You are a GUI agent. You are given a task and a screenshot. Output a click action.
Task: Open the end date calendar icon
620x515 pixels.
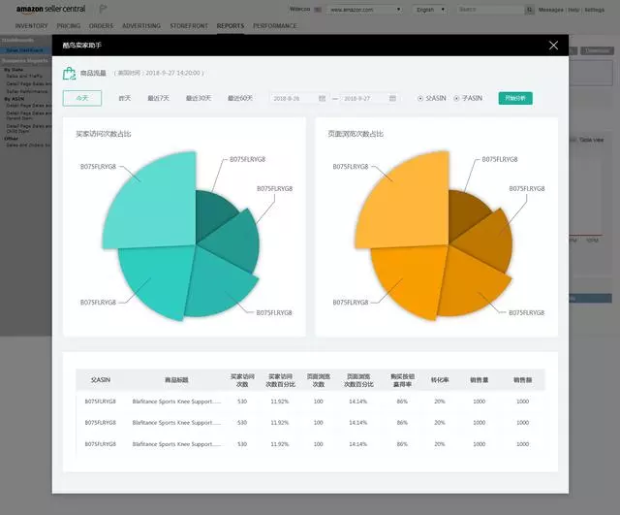coord(392,98)
